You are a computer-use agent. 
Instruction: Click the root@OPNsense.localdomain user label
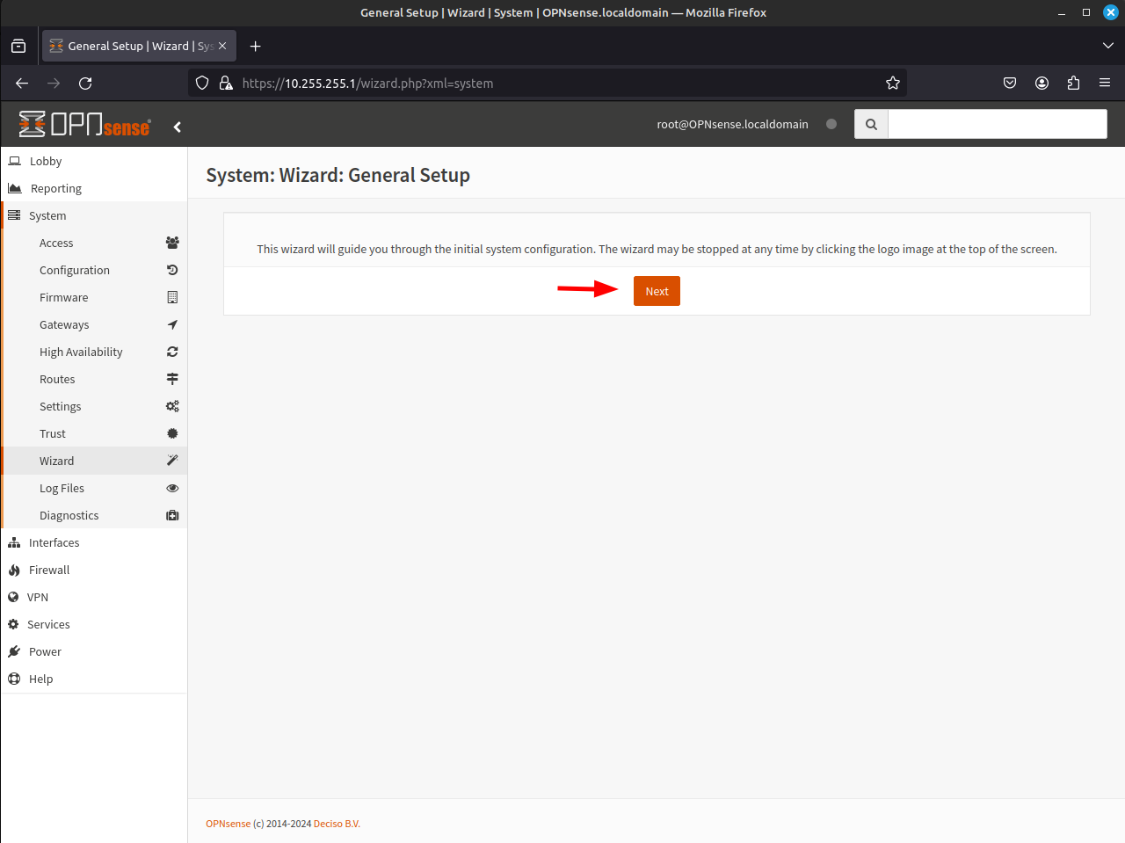[732, 124]
